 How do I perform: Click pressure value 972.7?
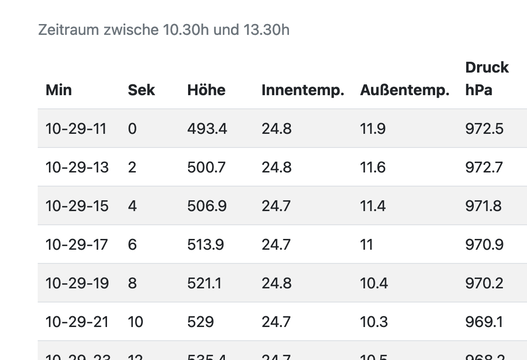(484, 167)
